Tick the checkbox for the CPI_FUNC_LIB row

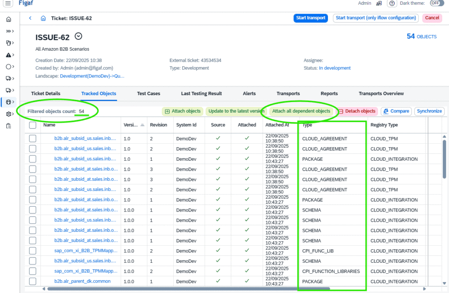pos(32,251)
